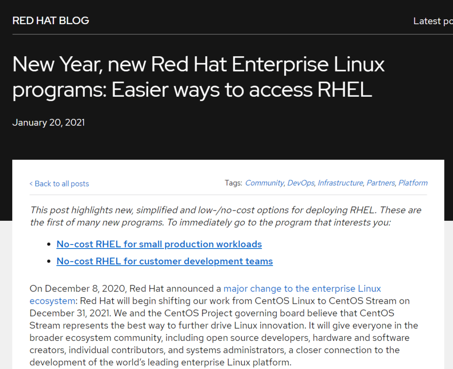
Task: Open the Latest posts menu item
Action: pos(433,21)
